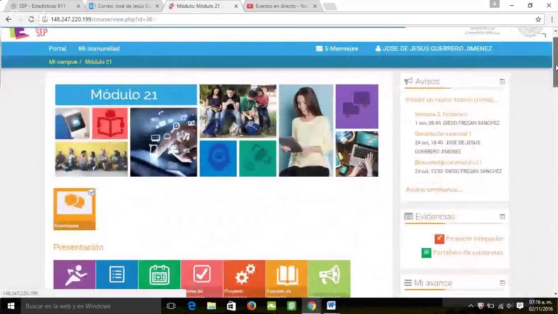Open Task View on the taskbar
The height and width of the screenshot is (314, 558).
click(171, 306)
